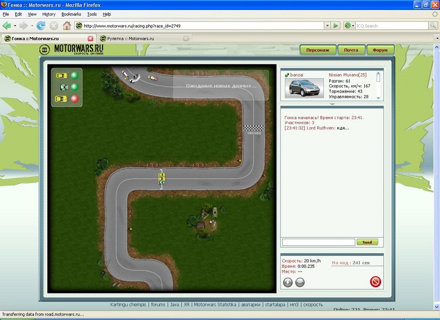Click the page scrollbar up arrow
This screenshot has width=440, height=320.
pyautogui.click(x=437, y=48)
